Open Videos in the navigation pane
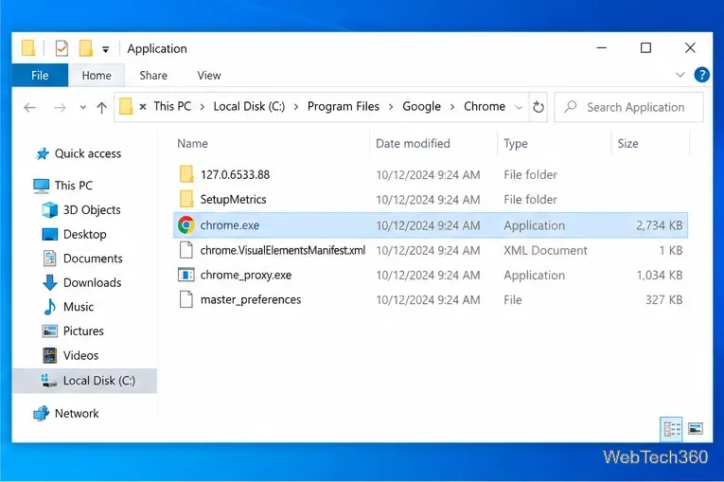The image size is (724, 482). [x=80, y=355]
